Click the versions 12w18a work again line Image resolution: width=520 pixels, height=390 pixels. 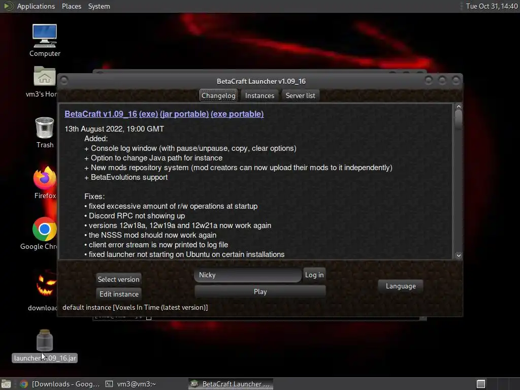(x=178, y=225)
